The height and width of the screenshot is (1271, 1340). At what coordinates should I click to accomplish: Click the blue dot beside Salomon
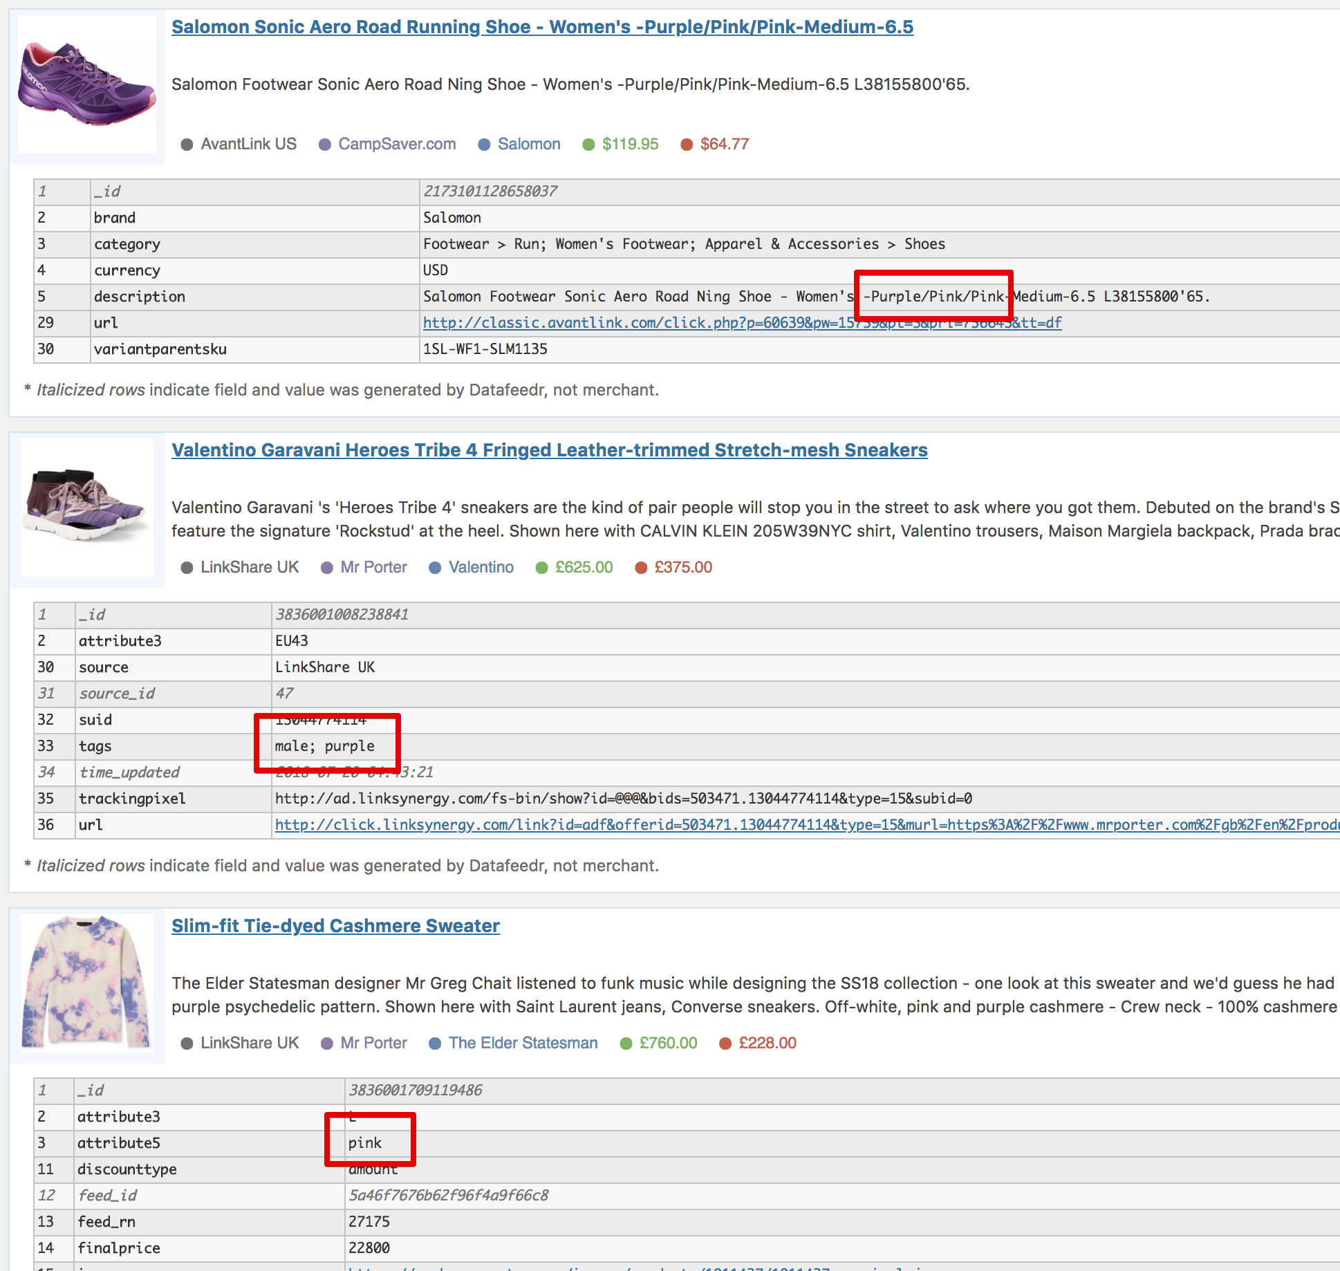tap(484, 145)
